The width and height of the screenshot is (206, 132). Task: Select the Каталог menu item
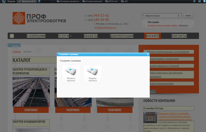[152, 36]
